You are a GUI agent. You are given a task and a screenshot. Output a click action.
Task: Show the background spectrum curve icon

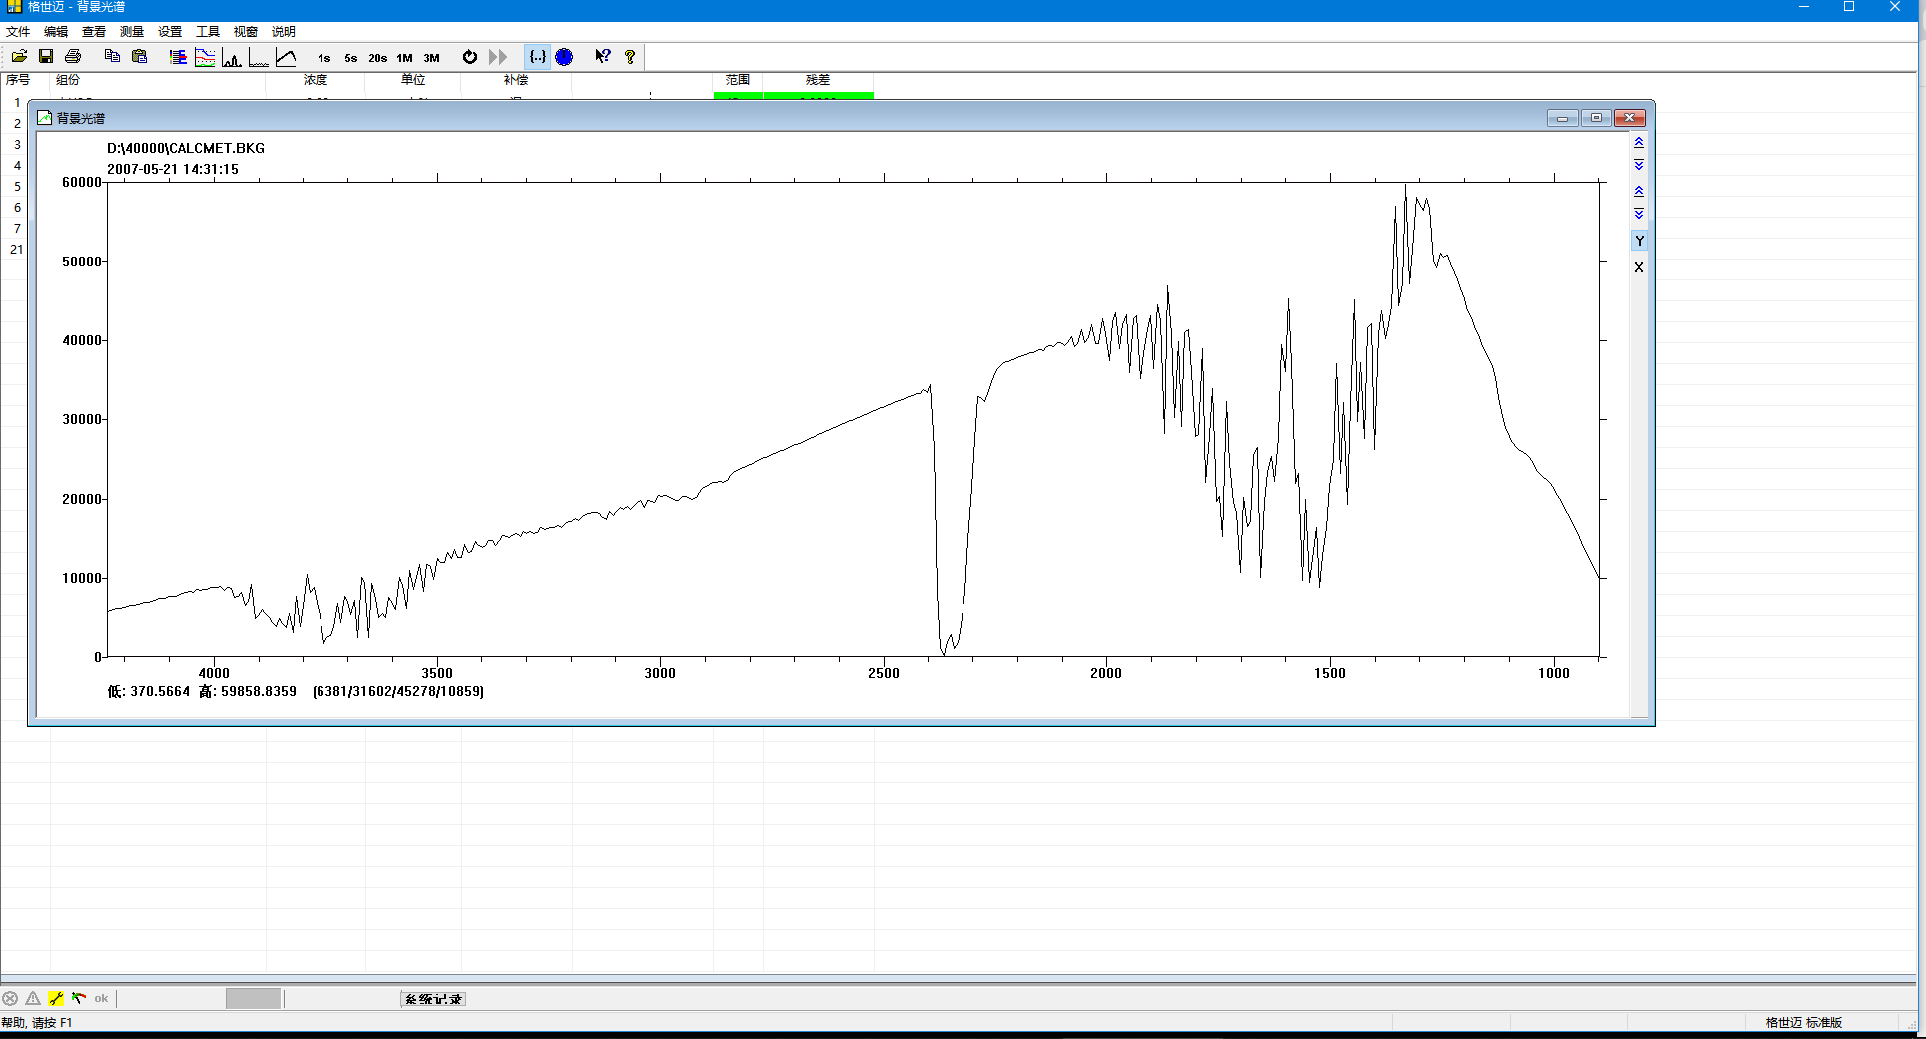(286, 57)
